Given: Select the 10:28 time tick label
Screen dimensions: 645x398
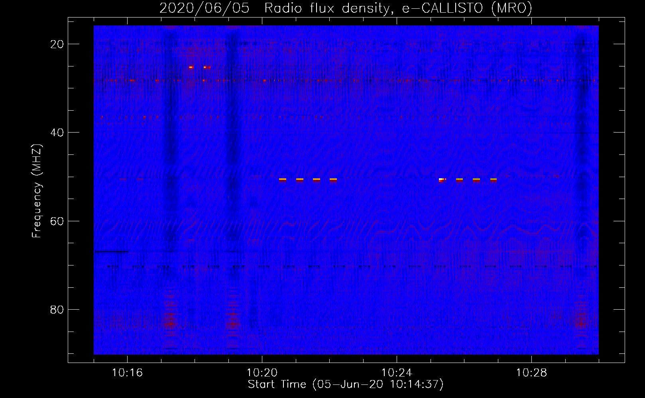Looking at the screenshot, I should tap(531, 373).
